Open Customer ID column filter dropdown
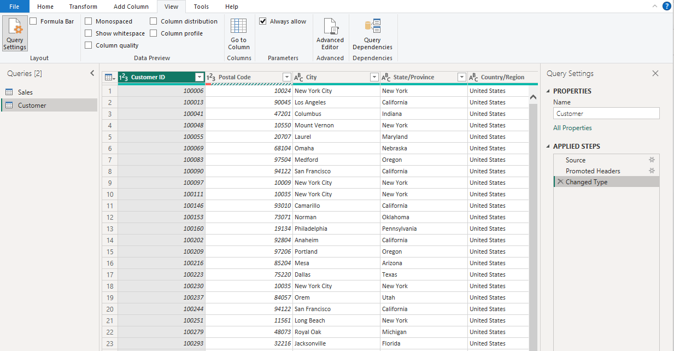This screenshot has width=674, height=351. pyautogui.click(x=200, y=77)
